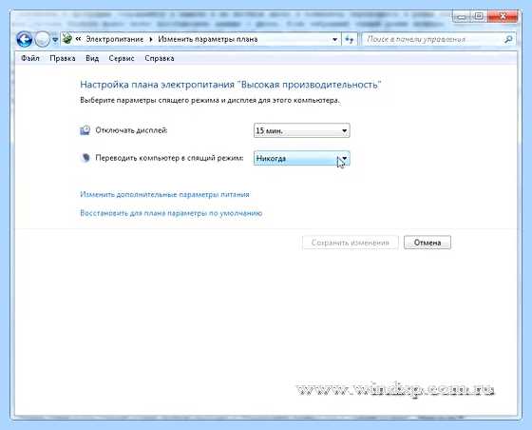Open the Вид menu

[x=92, y=58]
